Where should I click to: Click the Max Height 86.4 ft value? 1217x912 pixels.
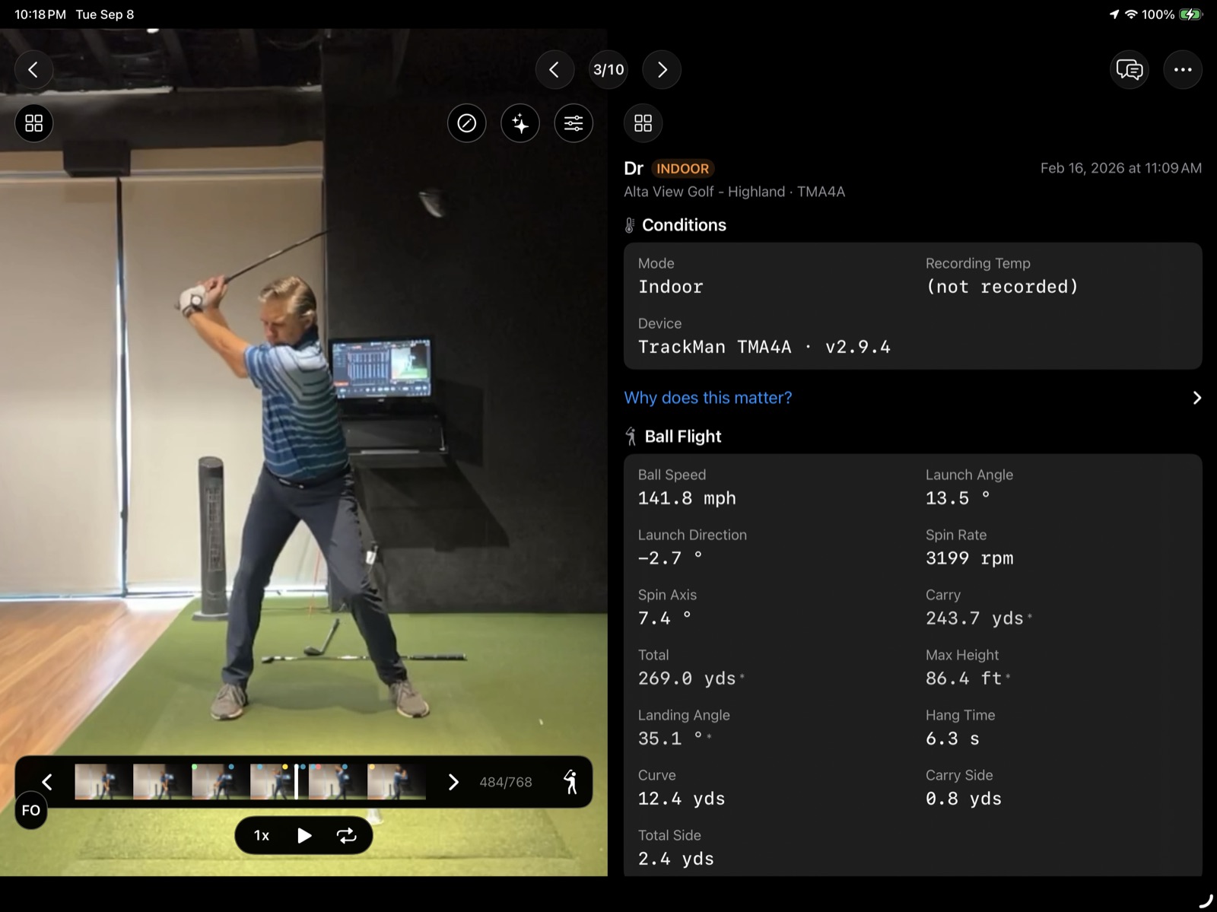[964, 678]
